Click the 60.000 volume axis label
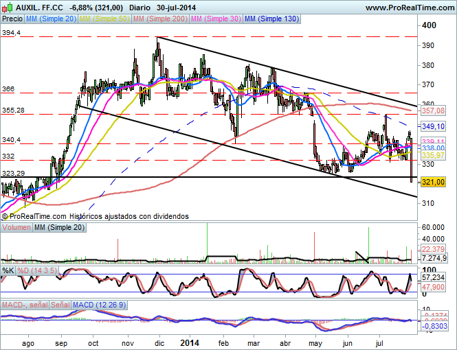457x350 pixels. [433, 227]
